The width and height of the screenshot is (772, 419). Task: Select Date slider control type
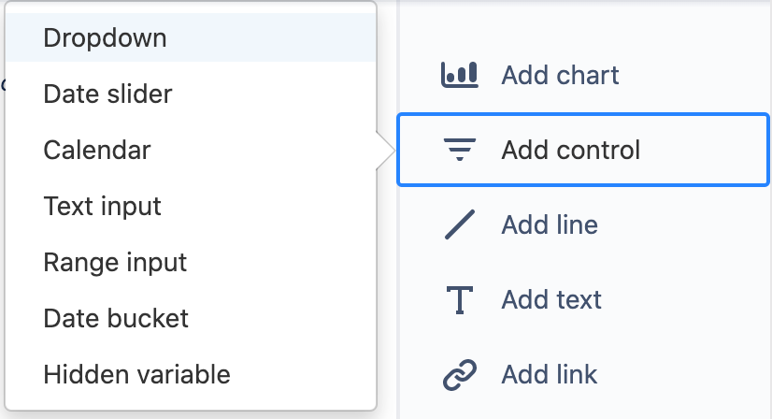pyautogui.click(x=107, y=94)
